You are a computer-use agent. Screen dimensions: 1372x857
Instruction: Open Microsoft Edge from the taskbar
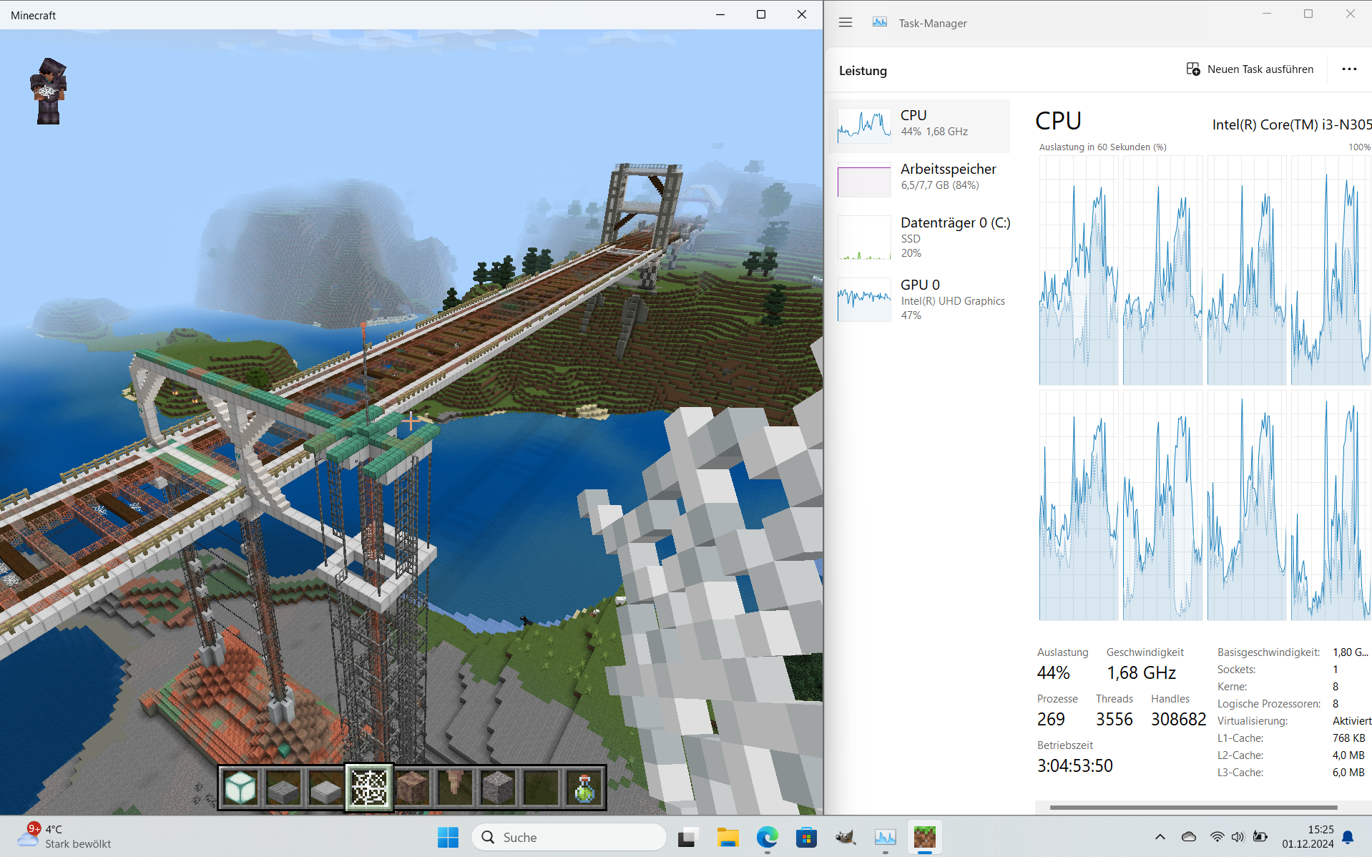(x=767, y=837)
